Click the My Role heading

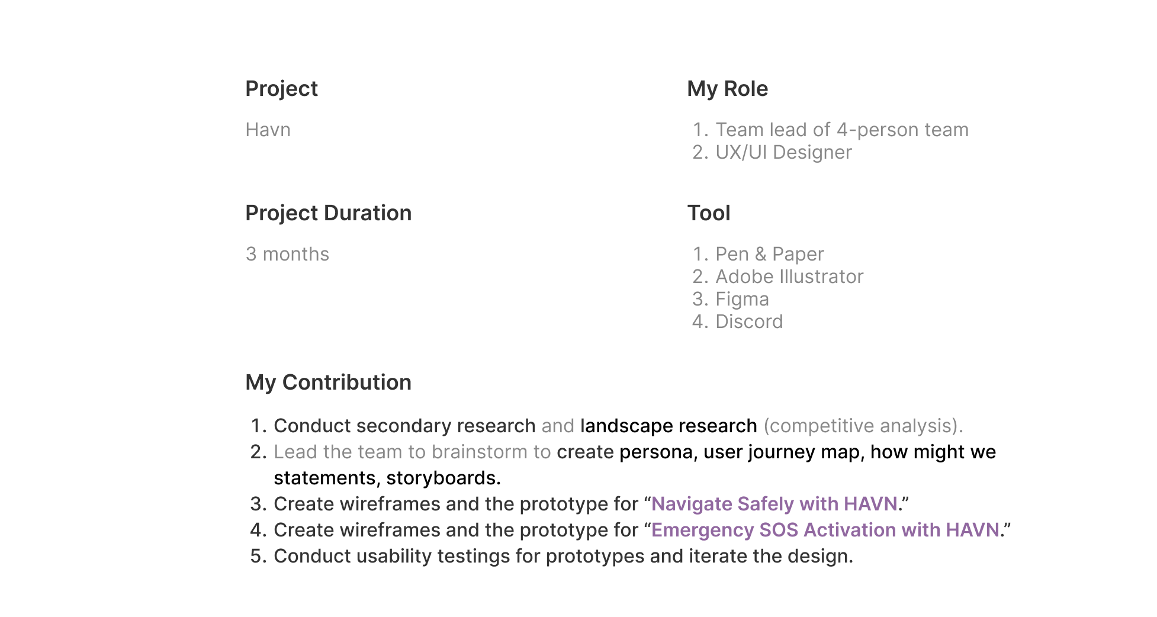728,89
